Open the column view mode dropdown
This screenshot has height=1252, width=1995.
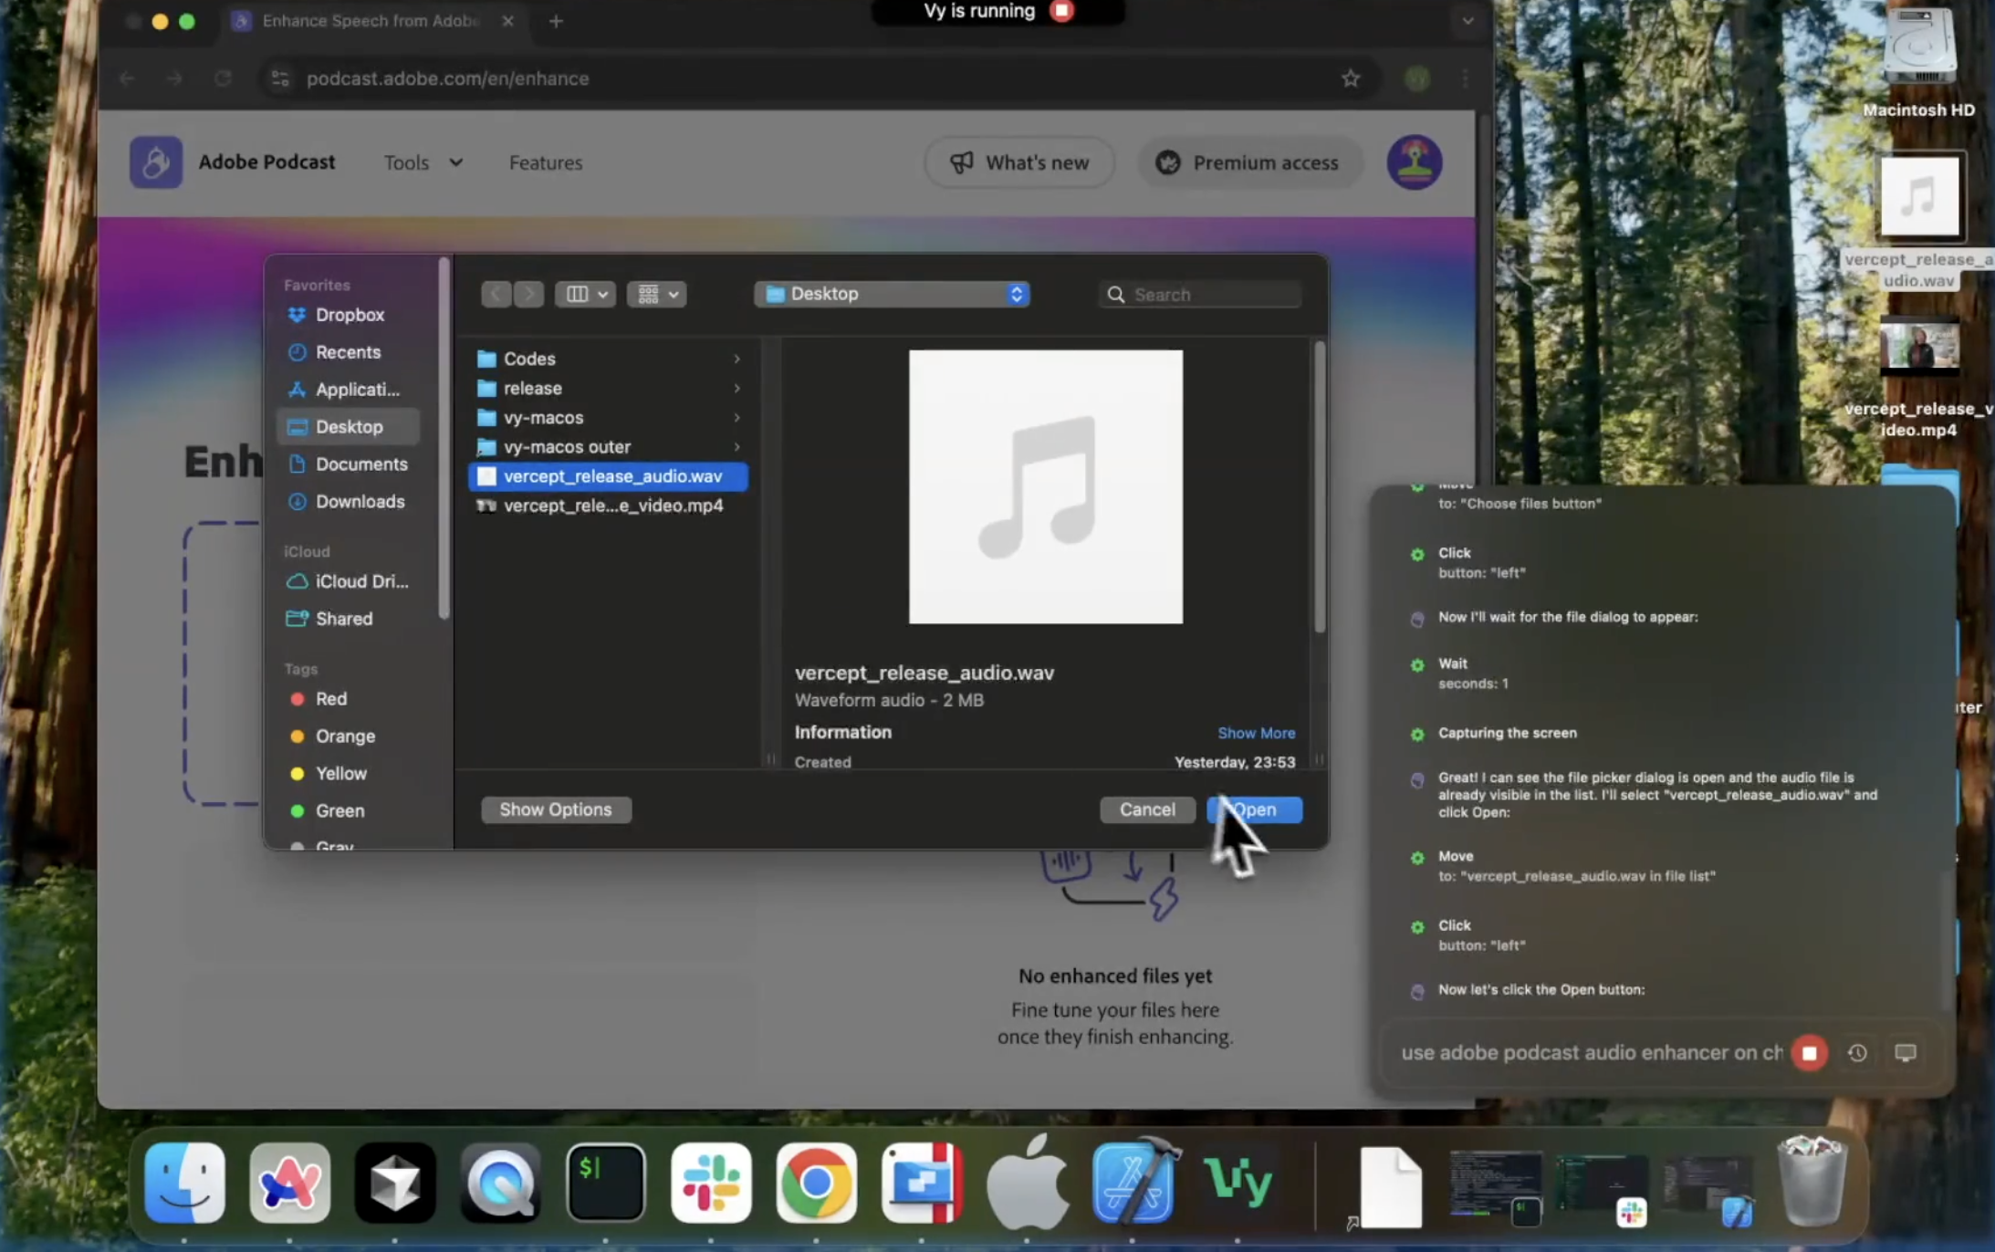(x=586, y=294)
